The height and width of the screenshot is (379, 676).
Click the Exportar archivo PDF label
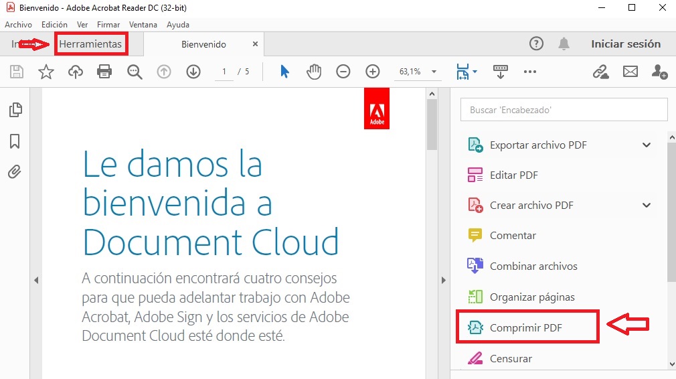[x=538, y=145]
